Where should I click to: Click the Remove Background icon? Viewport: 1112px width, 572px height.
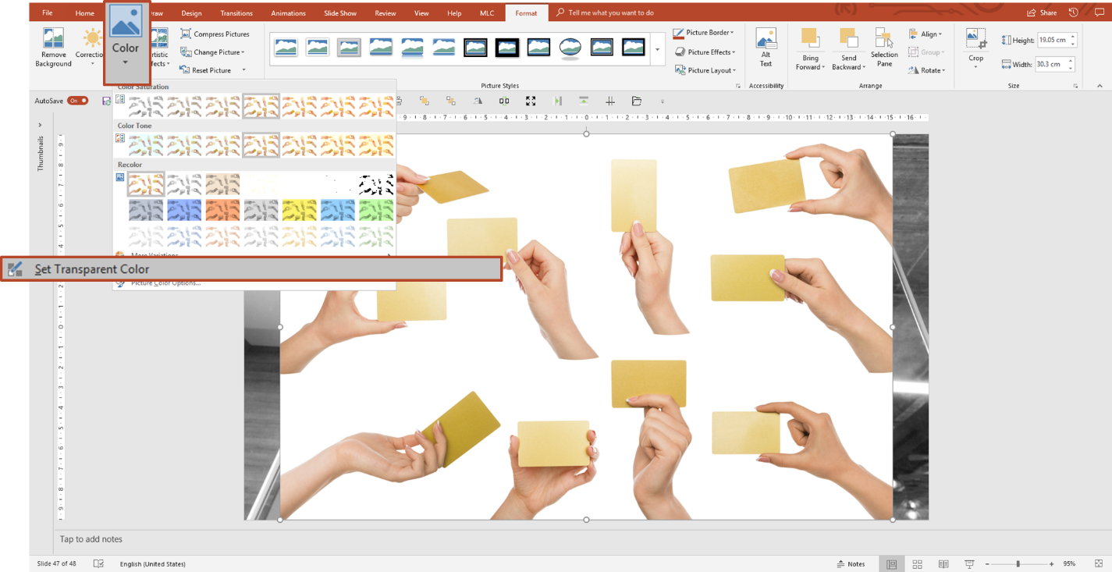(x=53, y=39)
